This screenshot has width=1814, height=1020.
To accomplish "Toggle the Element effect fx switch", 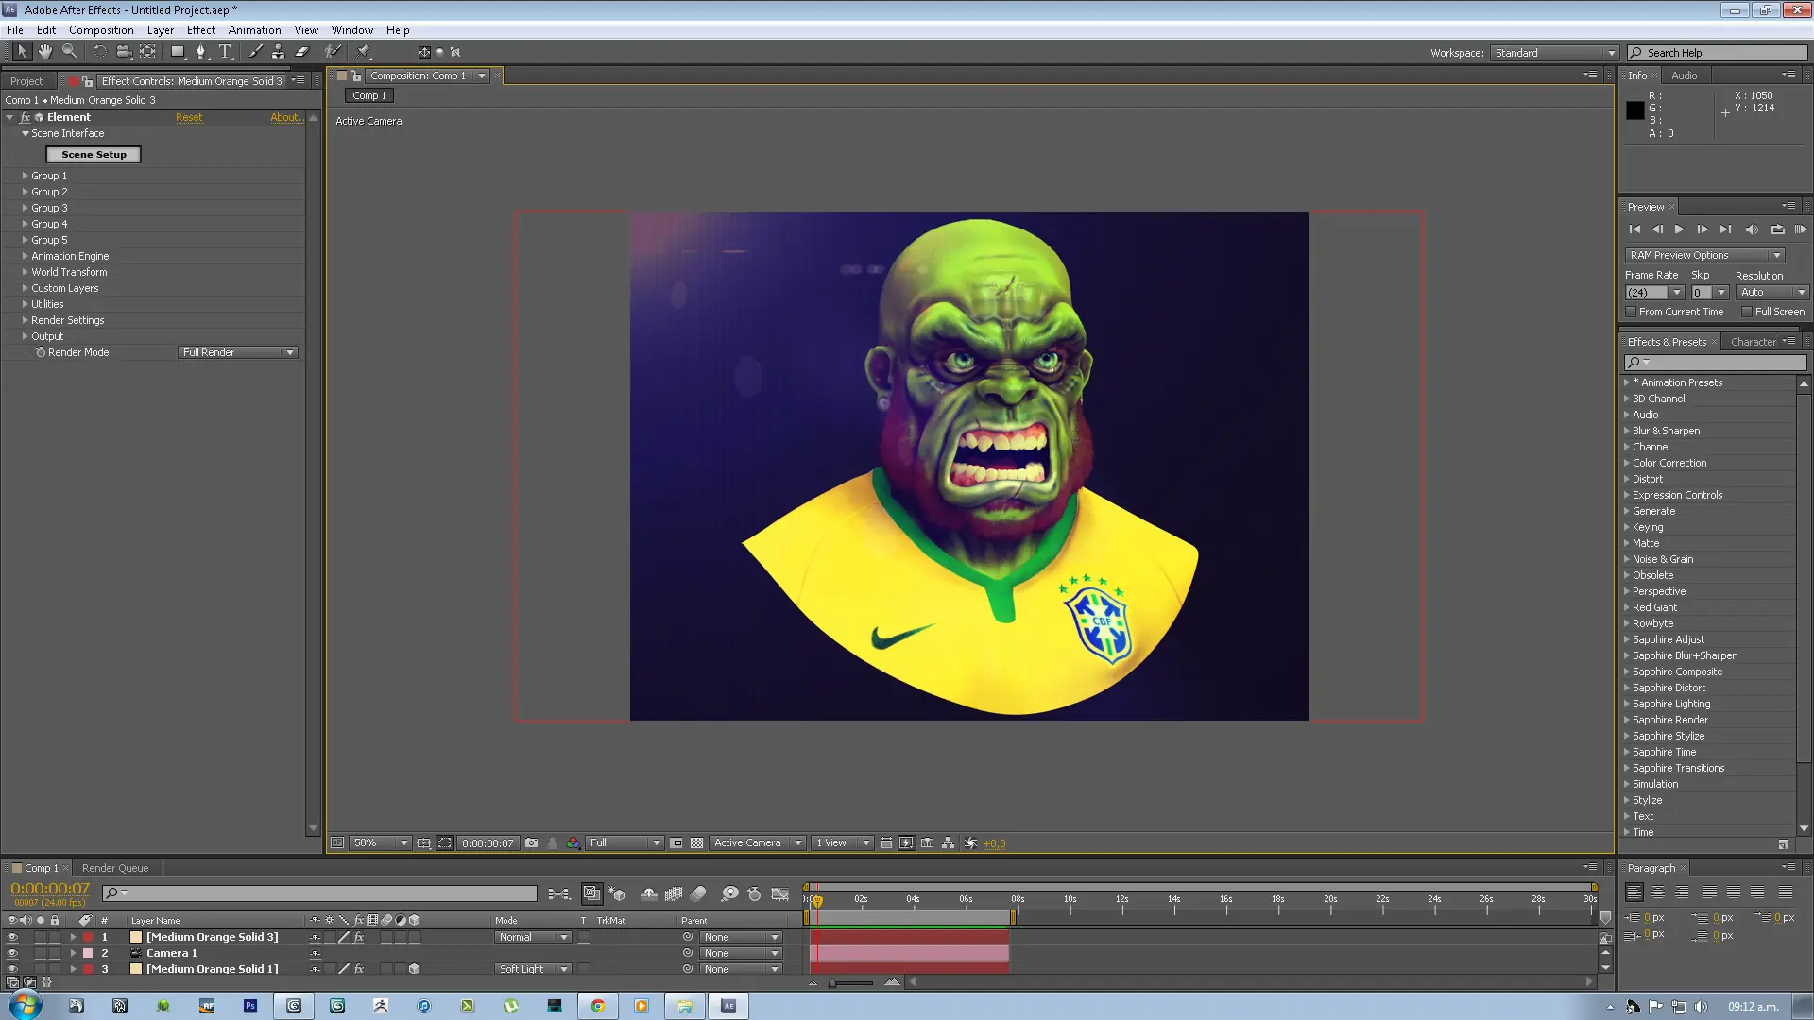I will pyautogui.click(x=26, y=118).
